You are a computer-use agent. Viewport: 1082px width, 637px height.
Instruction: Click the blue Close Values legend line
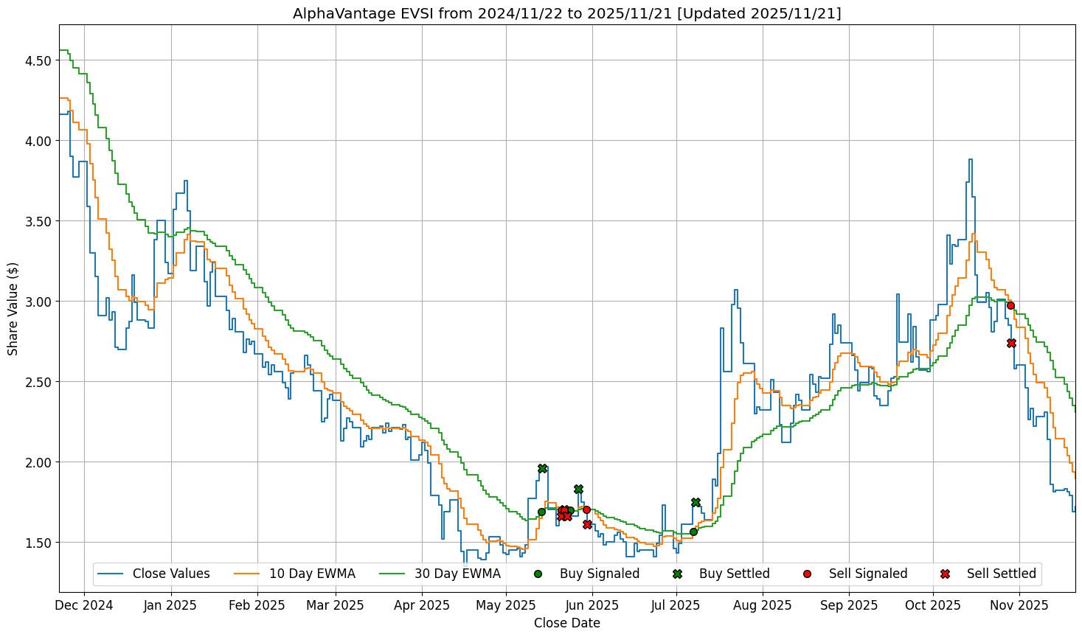click(110, 574)
